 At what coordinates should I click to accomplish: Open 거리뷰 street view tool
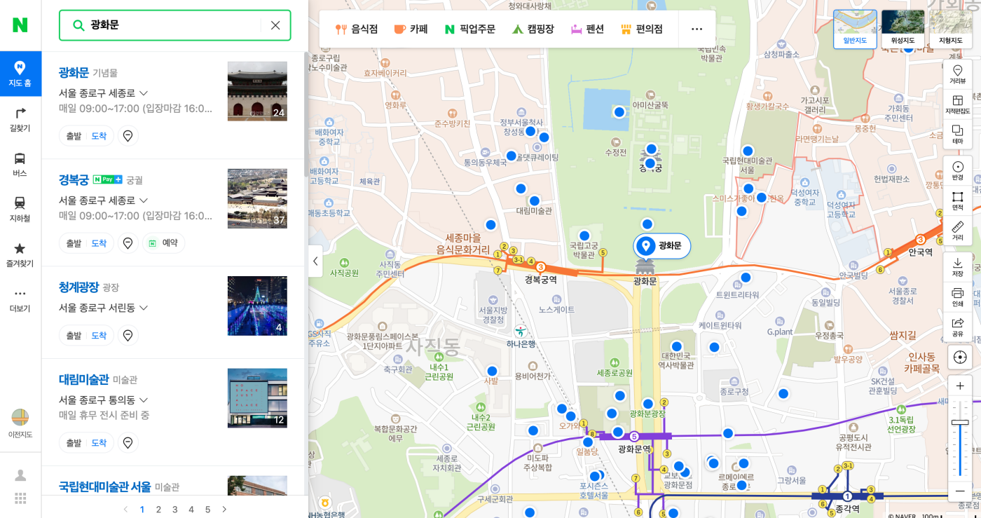point(957,74)
